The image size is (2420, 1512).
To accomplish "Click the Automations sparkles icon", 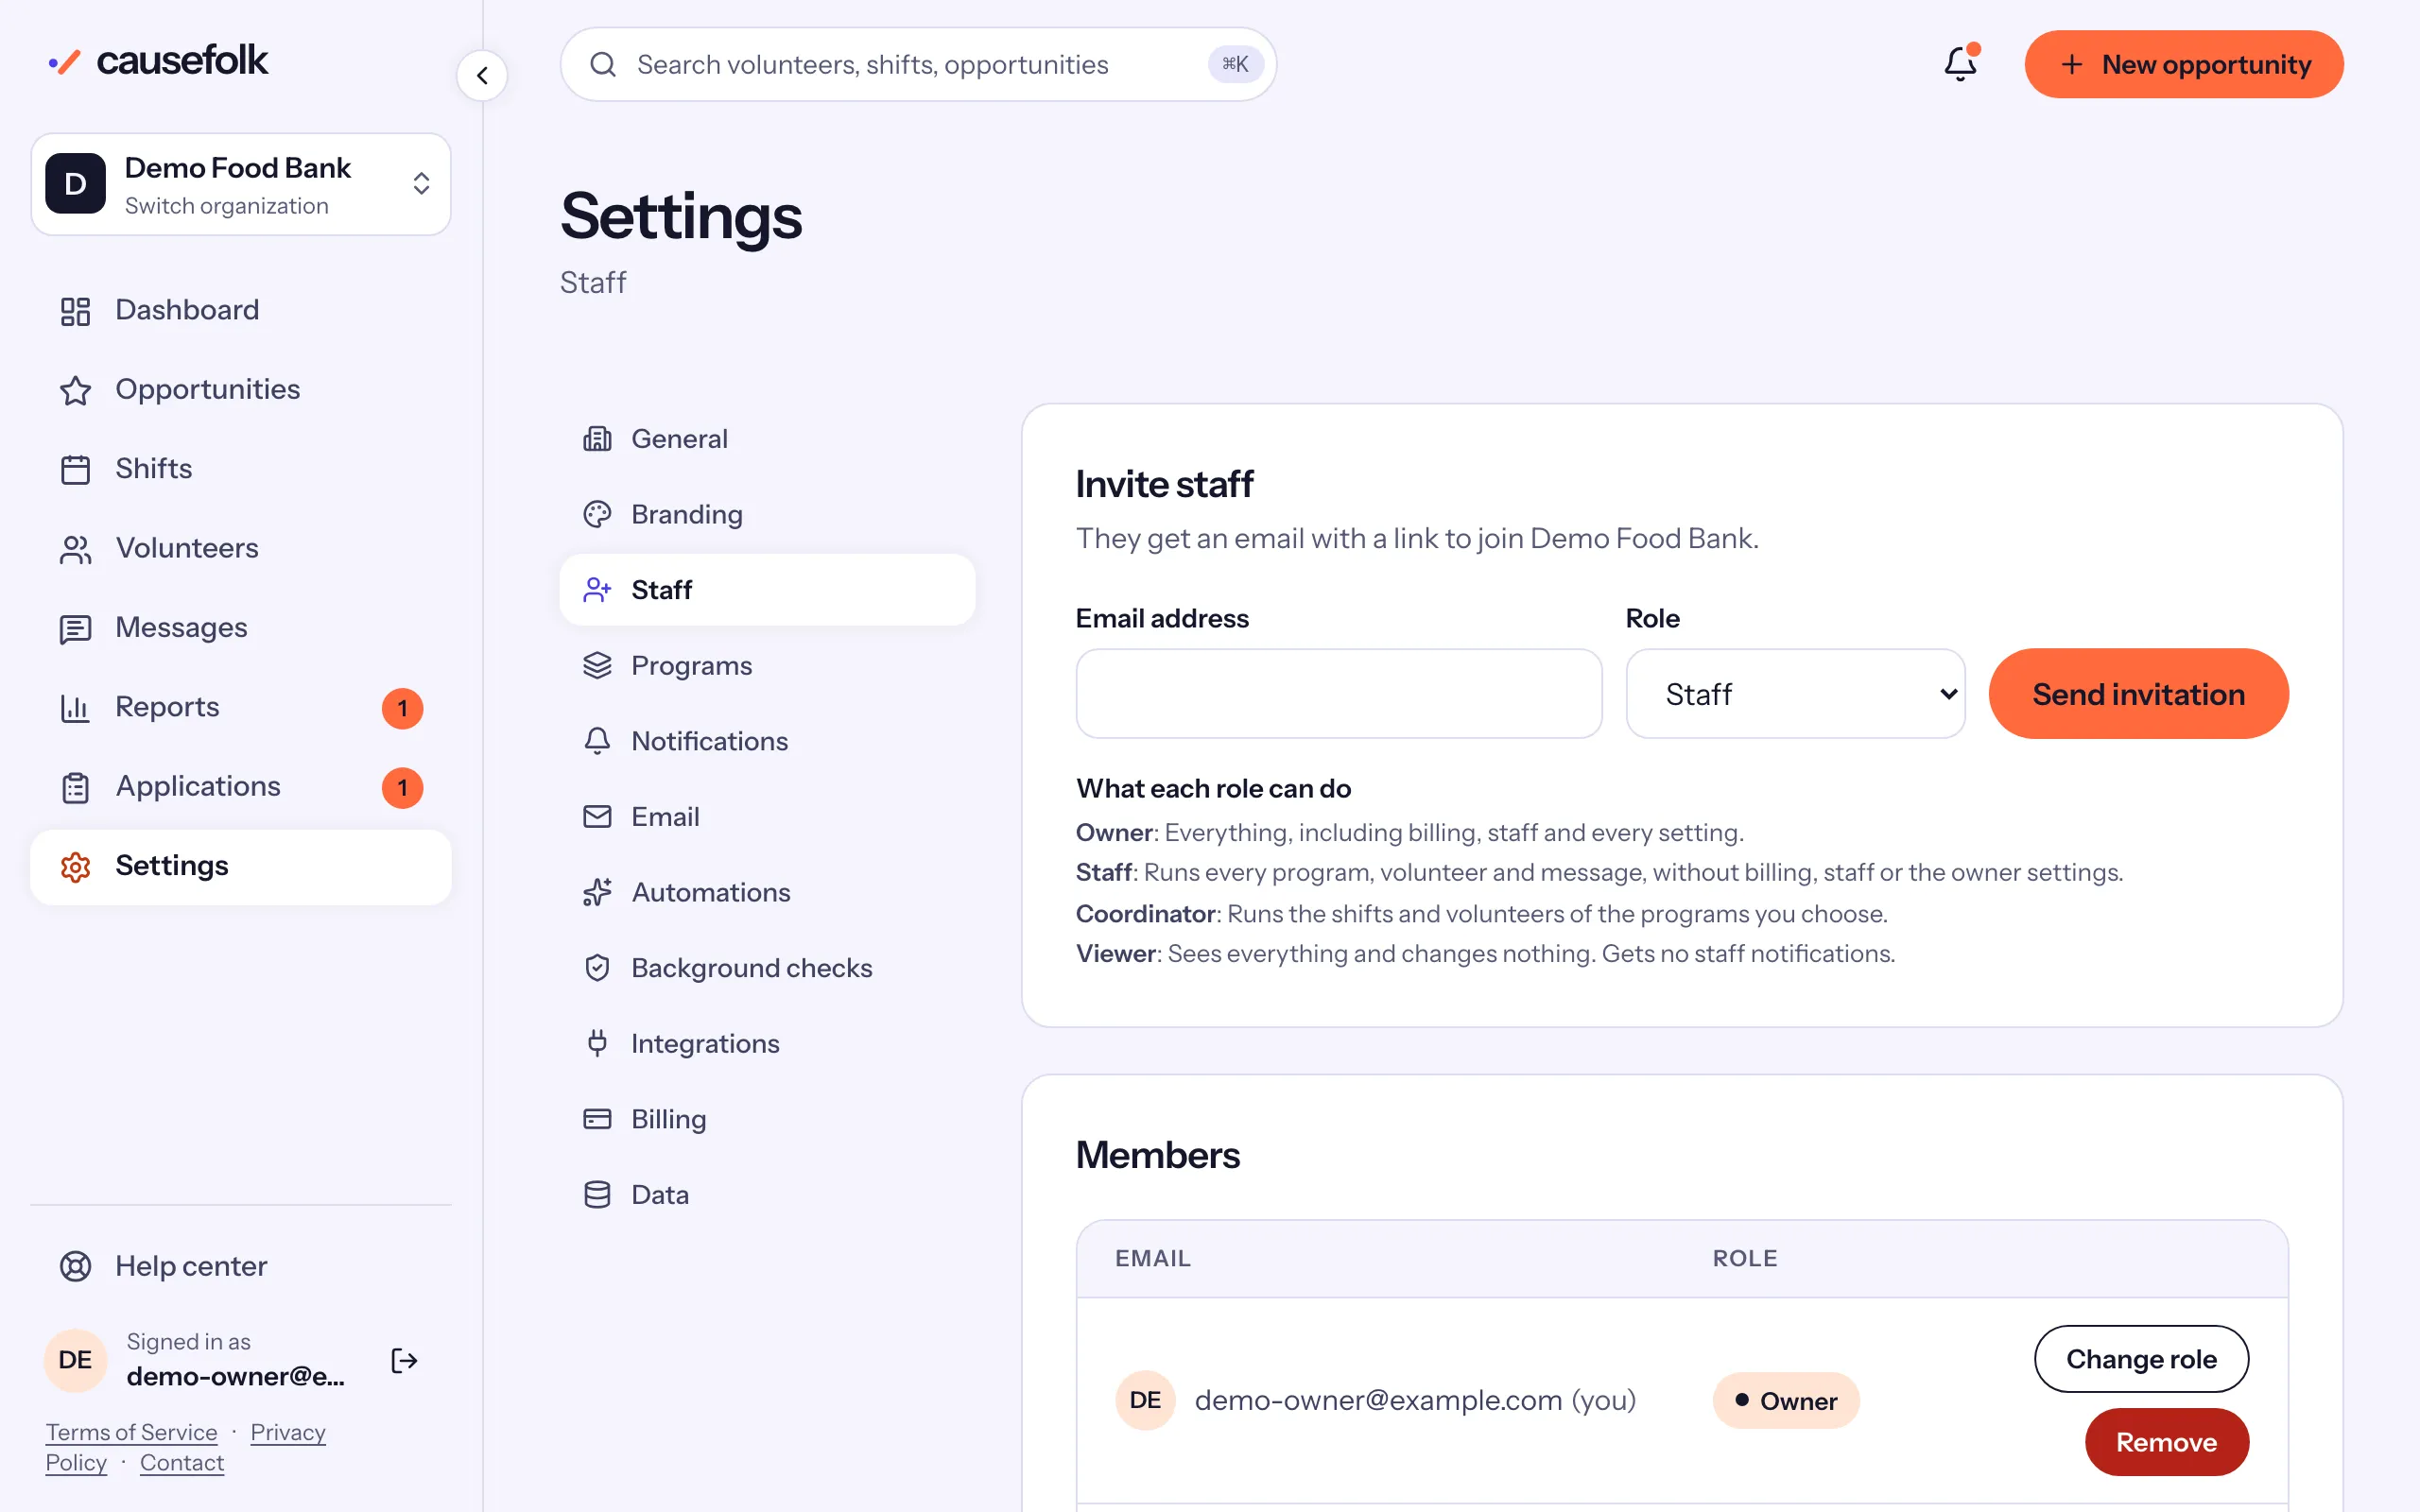I will (x=597, y=892).
